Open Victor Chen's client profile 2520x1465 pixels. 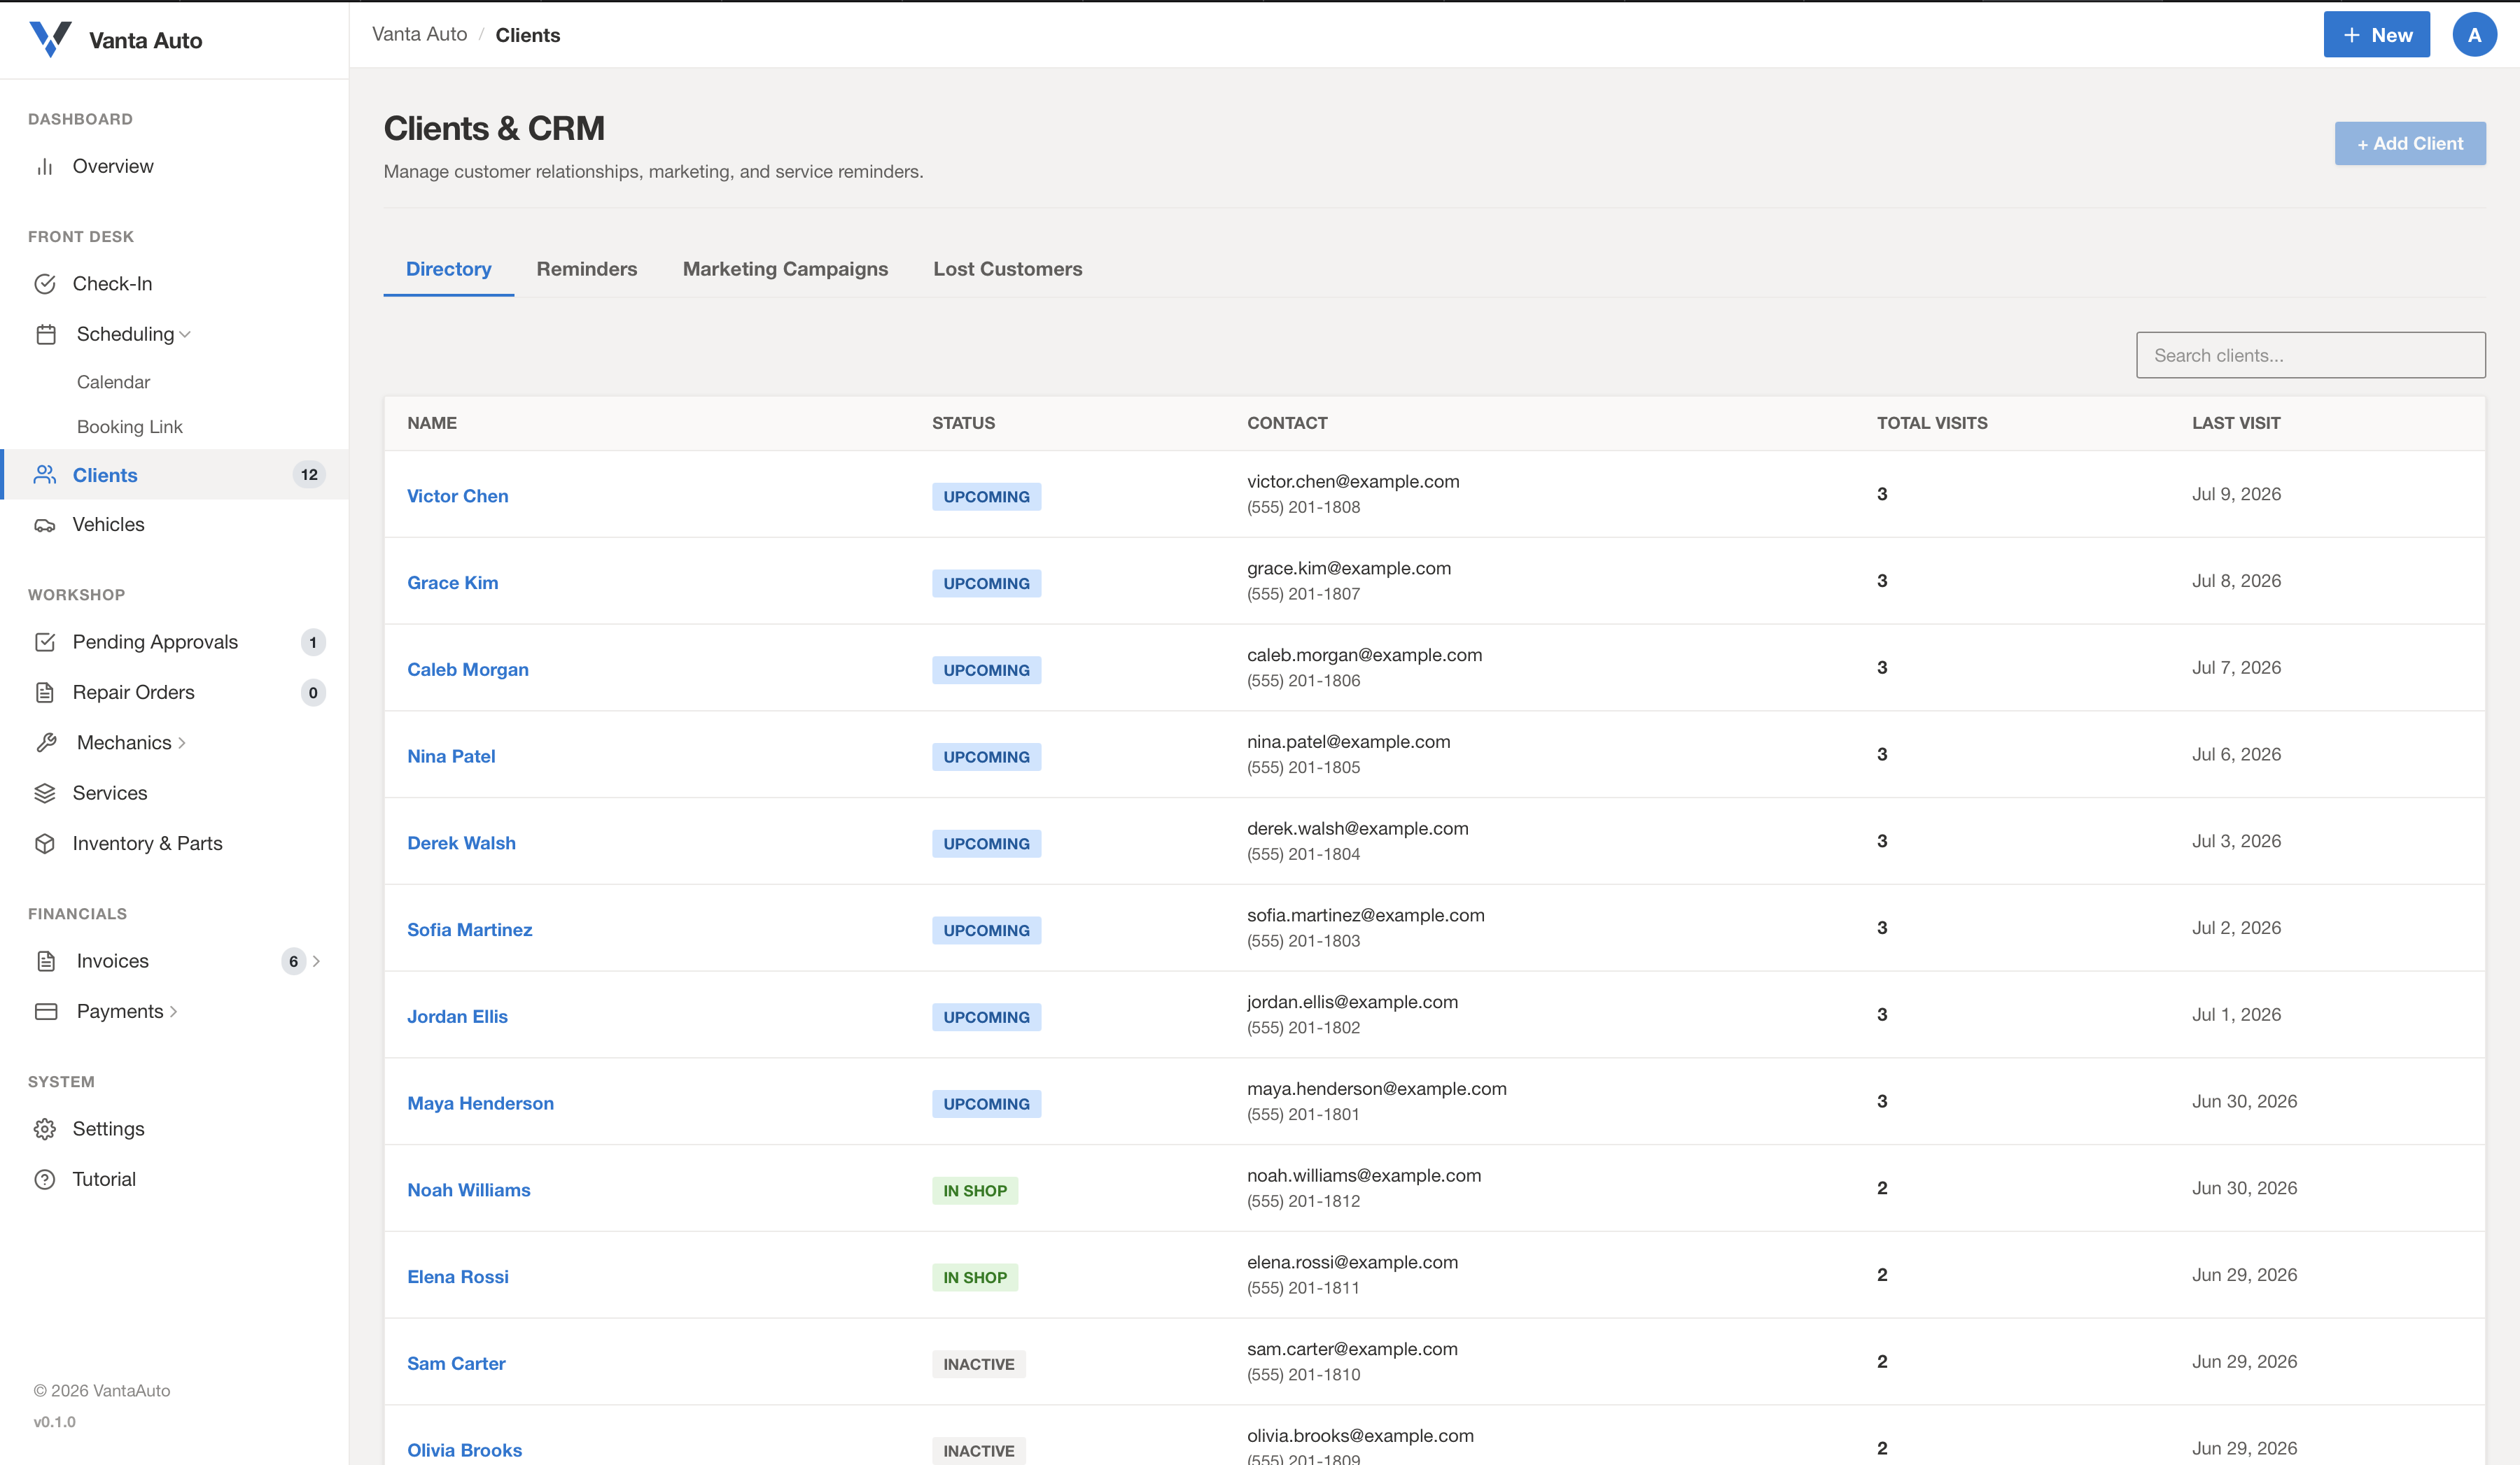pyautogui.click(x=457, y=495)
